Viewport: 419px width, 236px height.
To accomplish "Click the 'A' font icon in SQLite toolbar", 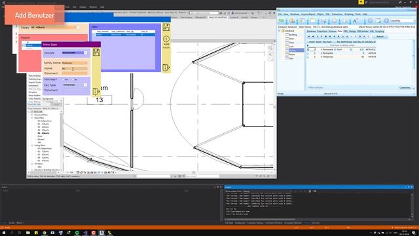I will 355,21.
